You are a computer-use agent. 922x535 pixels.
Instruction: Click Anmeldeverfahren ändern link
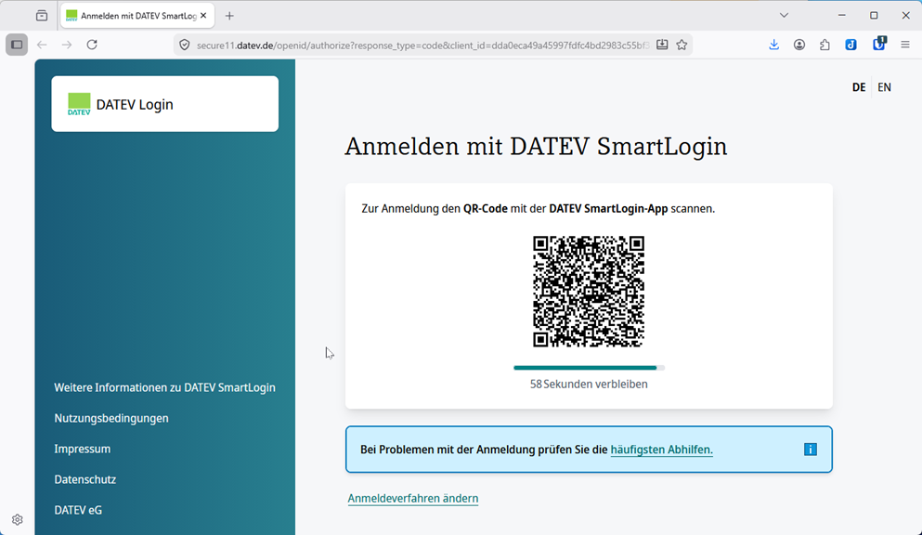click(413, 499)
